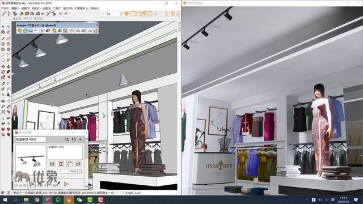Click the first round status bar icon

[2, 193]
